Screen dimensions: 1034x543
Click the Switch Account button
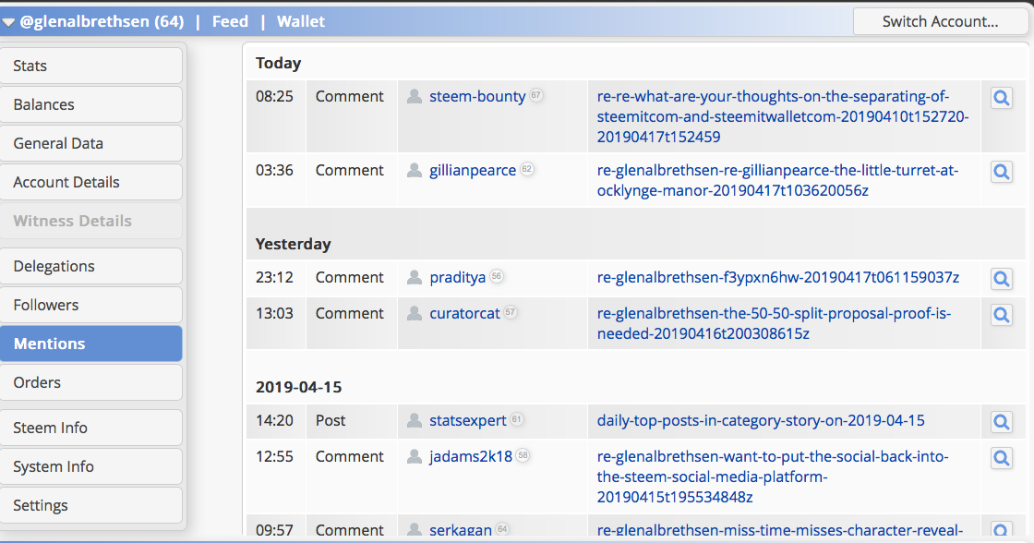point(941,22)
